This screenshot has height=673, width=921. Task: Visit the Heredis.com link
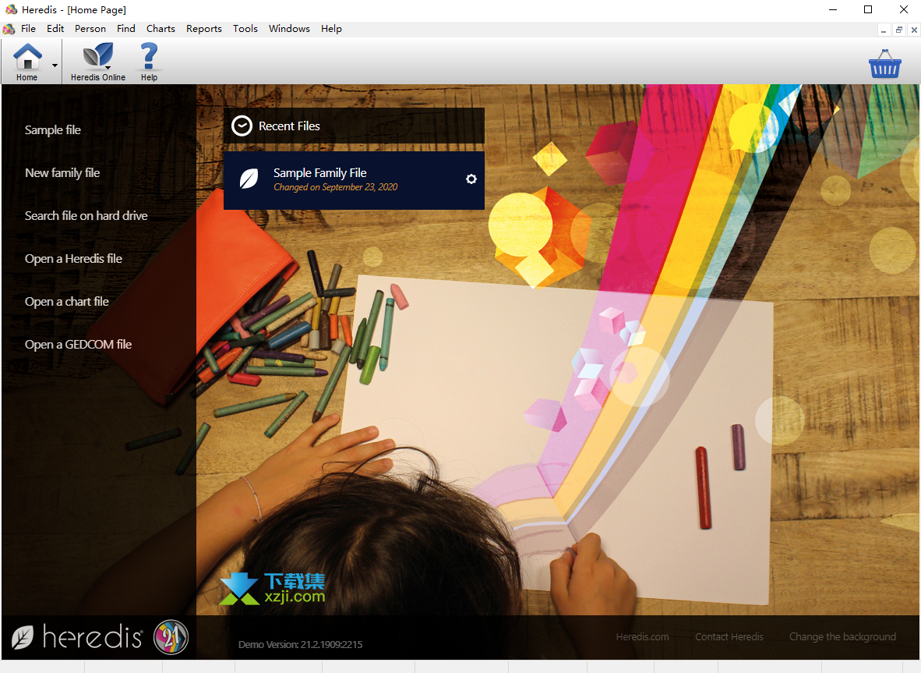click(x=643, y=636)
